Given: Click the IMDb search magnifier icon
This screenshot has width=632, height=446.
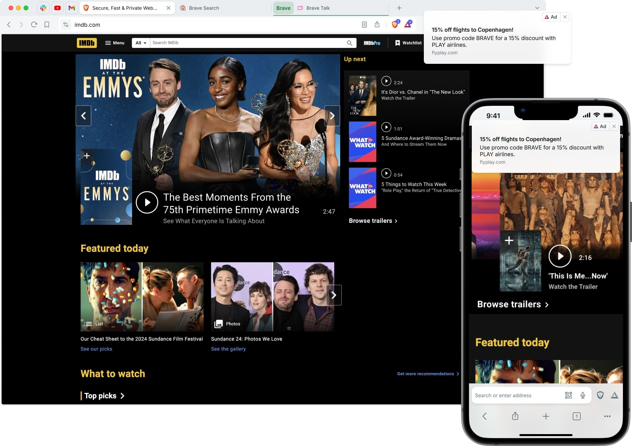Looking at the screenshot, I should tap(350, 43).
